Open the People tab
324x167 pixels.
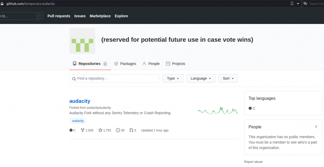click(x=151, y=64)
